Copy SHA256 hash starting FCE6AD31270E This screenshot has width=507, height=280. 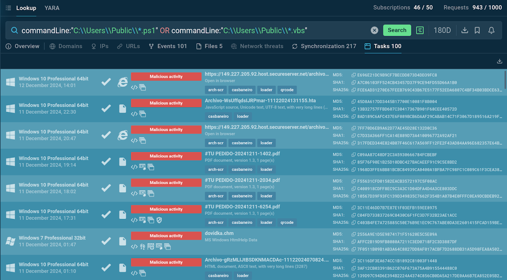click(354, 90)
